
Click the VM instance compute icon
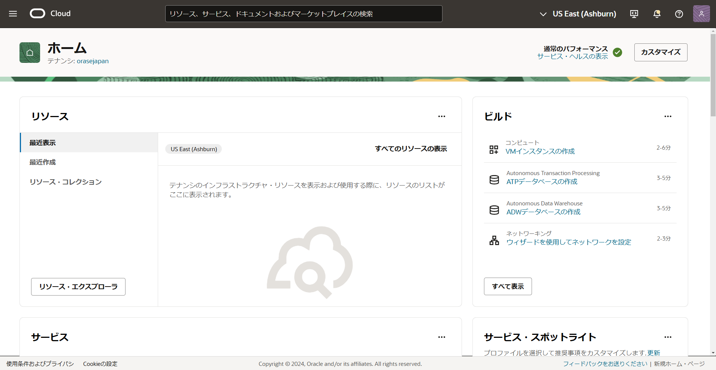494,150
